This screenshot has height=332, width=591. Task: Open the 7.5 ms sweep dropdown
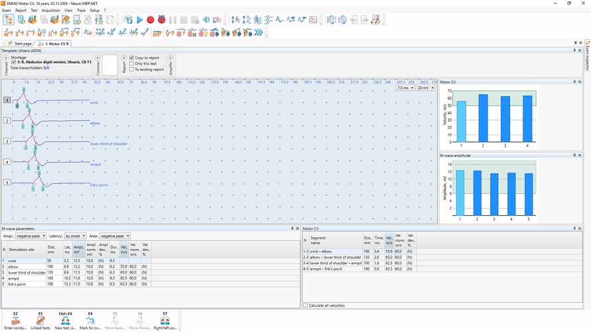click(x=405, y=88)
